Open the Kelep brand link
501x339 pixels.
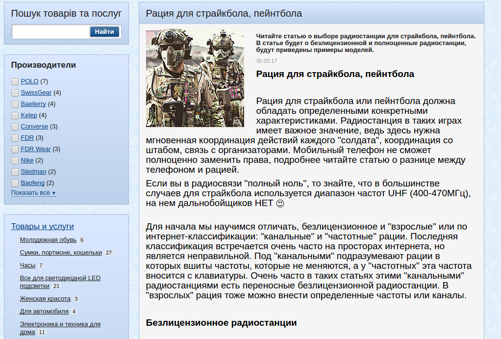(29, 115)
